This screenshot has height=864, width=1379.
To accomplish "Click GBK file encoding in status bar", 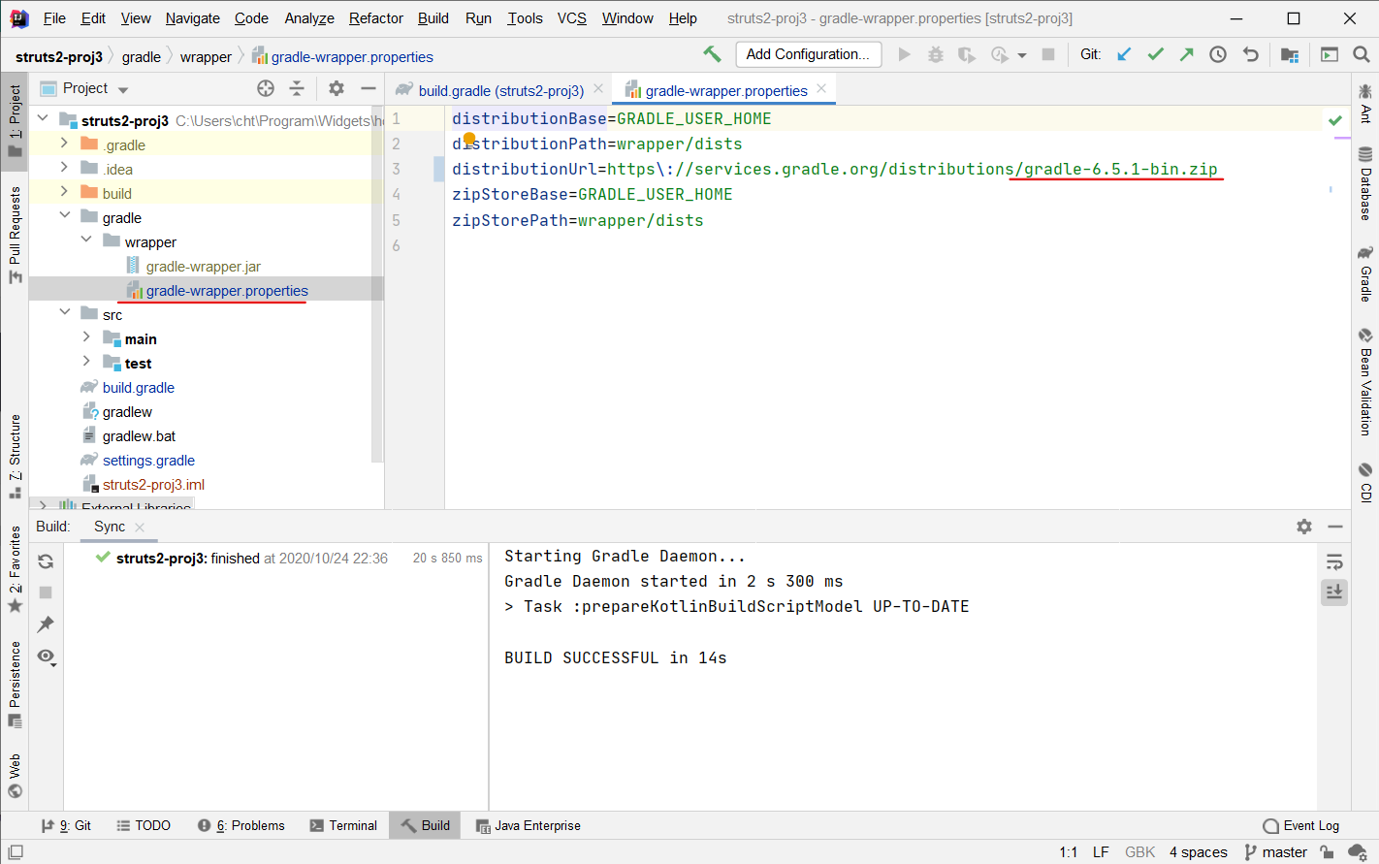I will (1139, 852).
